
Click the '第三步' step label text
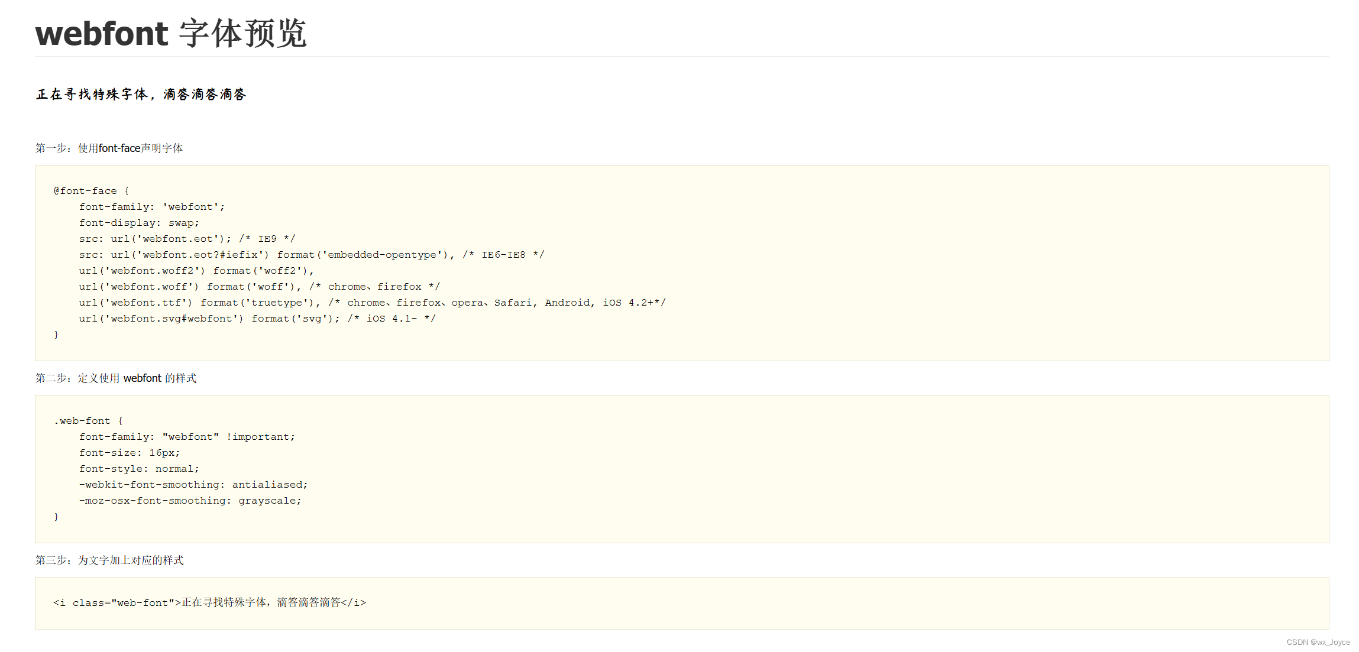109,560
